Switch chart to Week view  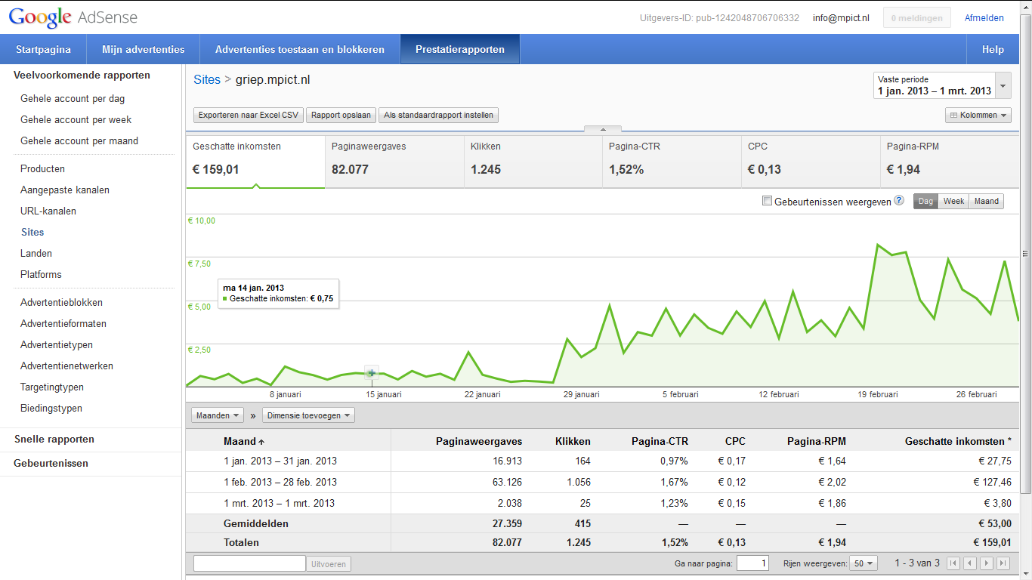(953, 202)
